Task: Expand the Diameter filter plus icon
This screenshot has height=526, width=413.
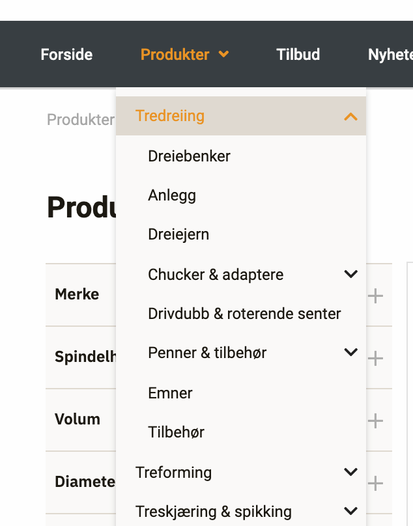Action: click(375, 484)
